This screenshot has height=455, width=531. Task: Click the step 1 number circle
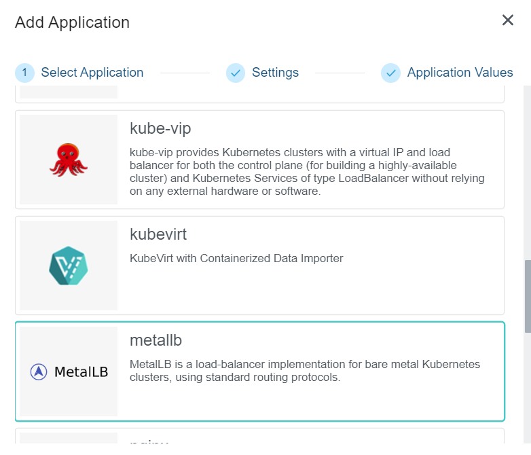(24, 73)
